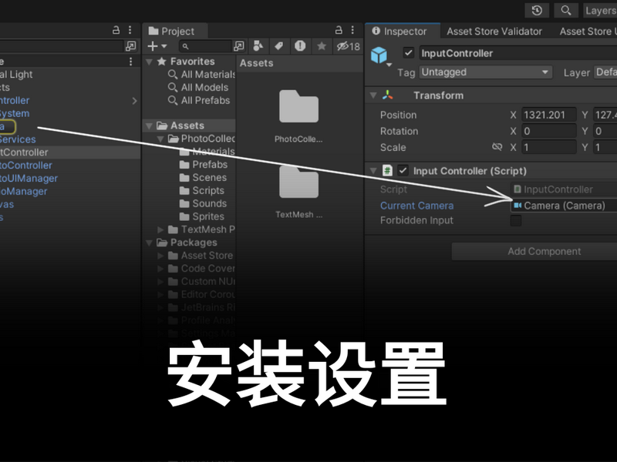The width and height of the screenshot is (617, 462).
Task: Select the Prefabs folder
Action: point(204,164)
